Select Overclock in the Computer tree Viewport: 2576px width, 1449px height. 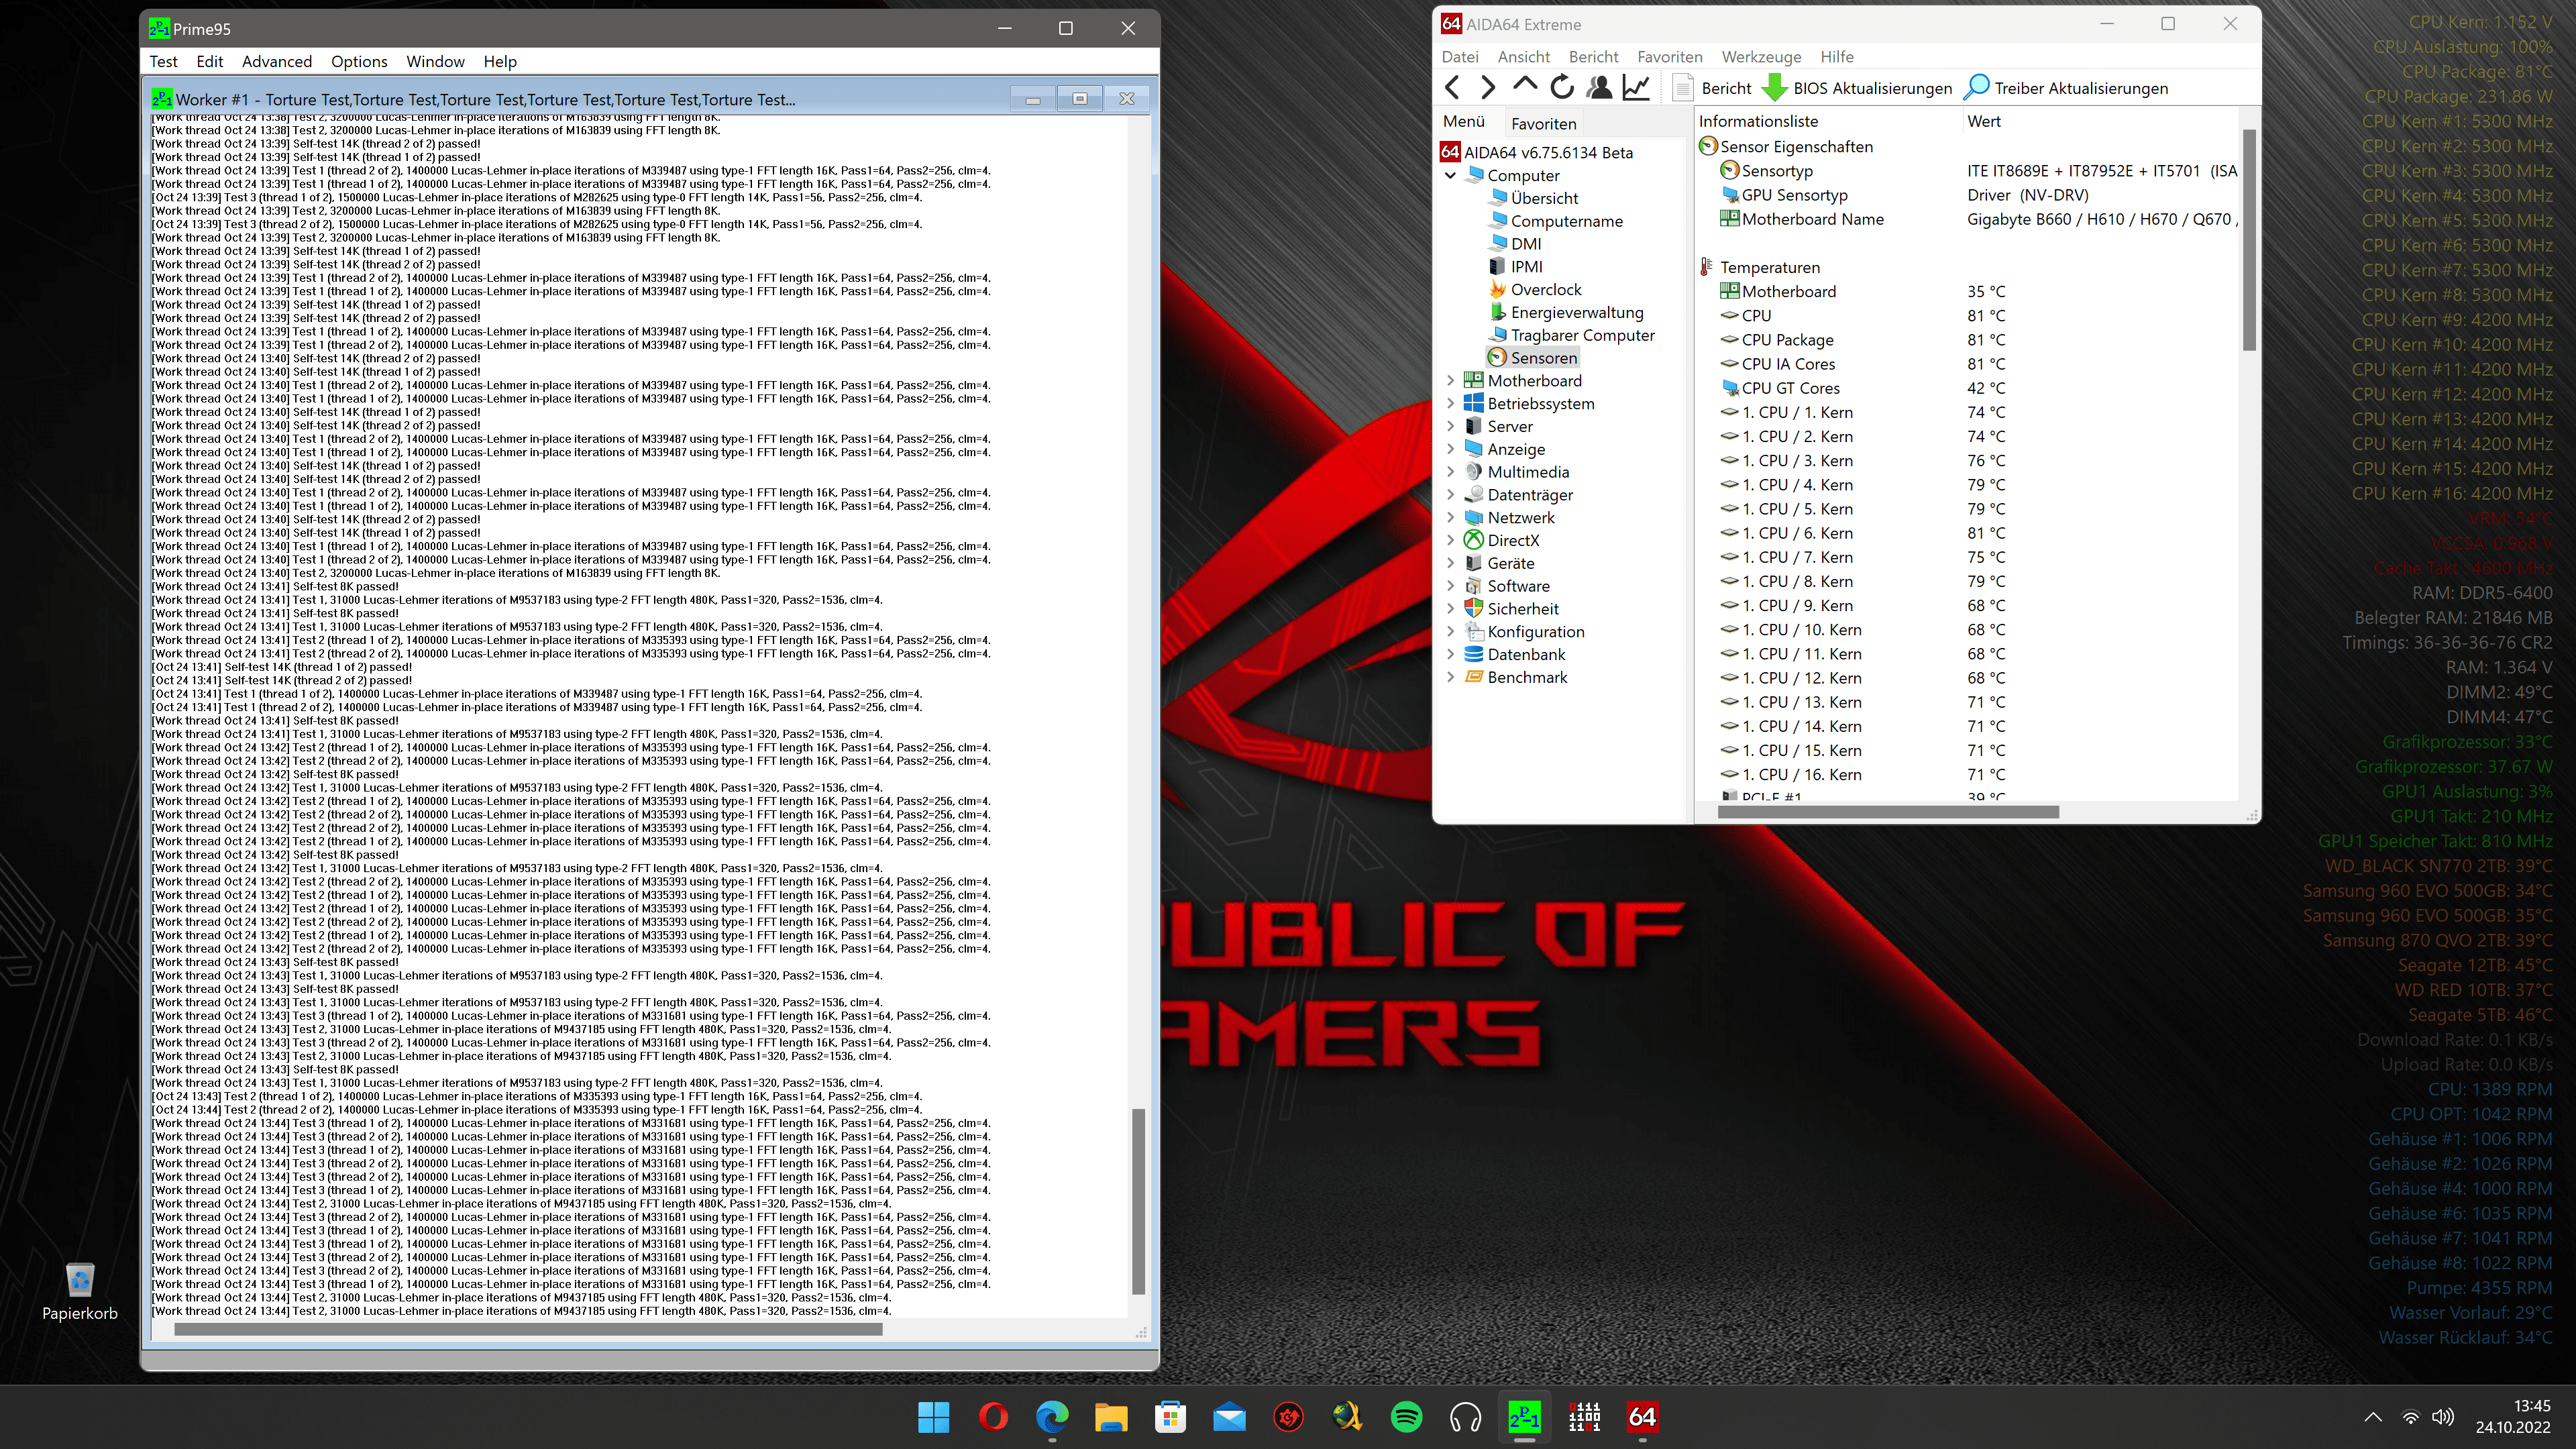pyautogui.click(x=1545, y=290)
